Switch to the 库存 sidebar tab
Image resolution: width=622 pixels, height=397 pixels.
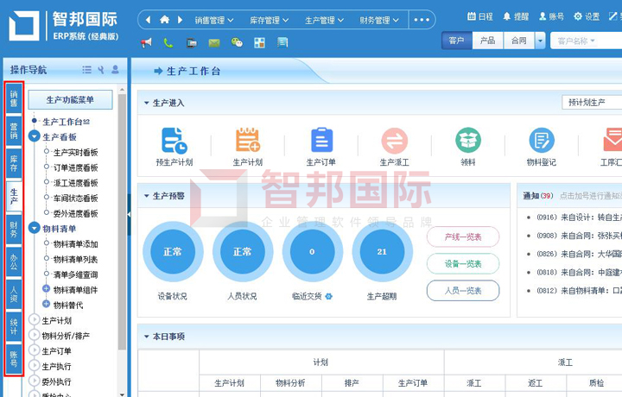[x=14, y=163]
